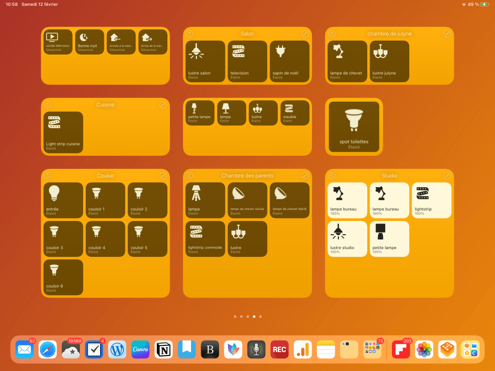
Task: Switch on the sapin de noël plug
Action: (x=289, y=61)
